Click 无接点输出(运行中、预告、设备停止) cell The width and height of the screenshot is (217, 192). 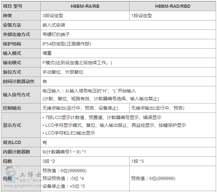pyautogui.click(x=80, y=108)
